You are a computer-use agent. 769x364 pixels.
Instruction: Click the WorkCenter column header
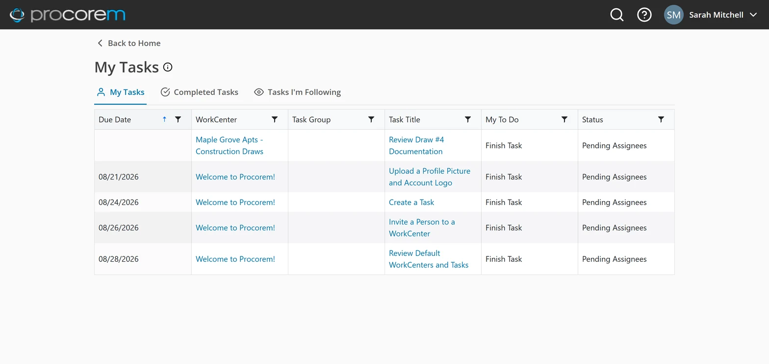[x=216, y=119]
